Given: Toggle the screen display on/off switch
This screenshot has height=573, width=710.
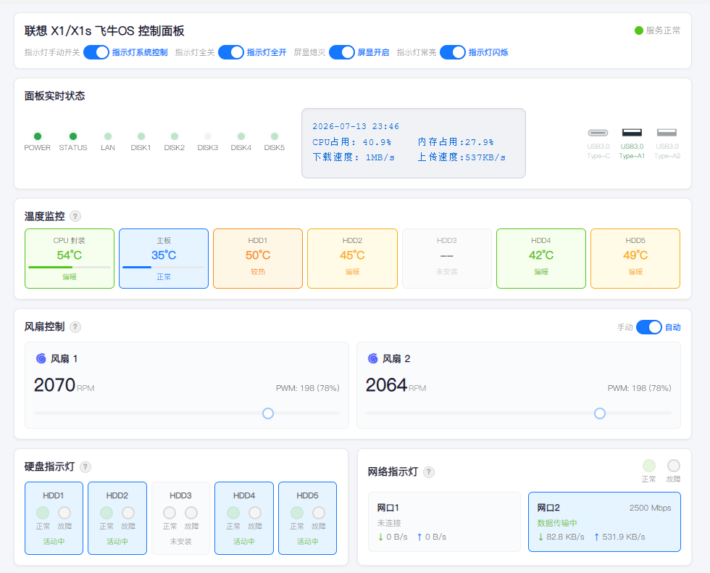Looking at the screenshot, I should pyautogui.click(x=342, y=52).
